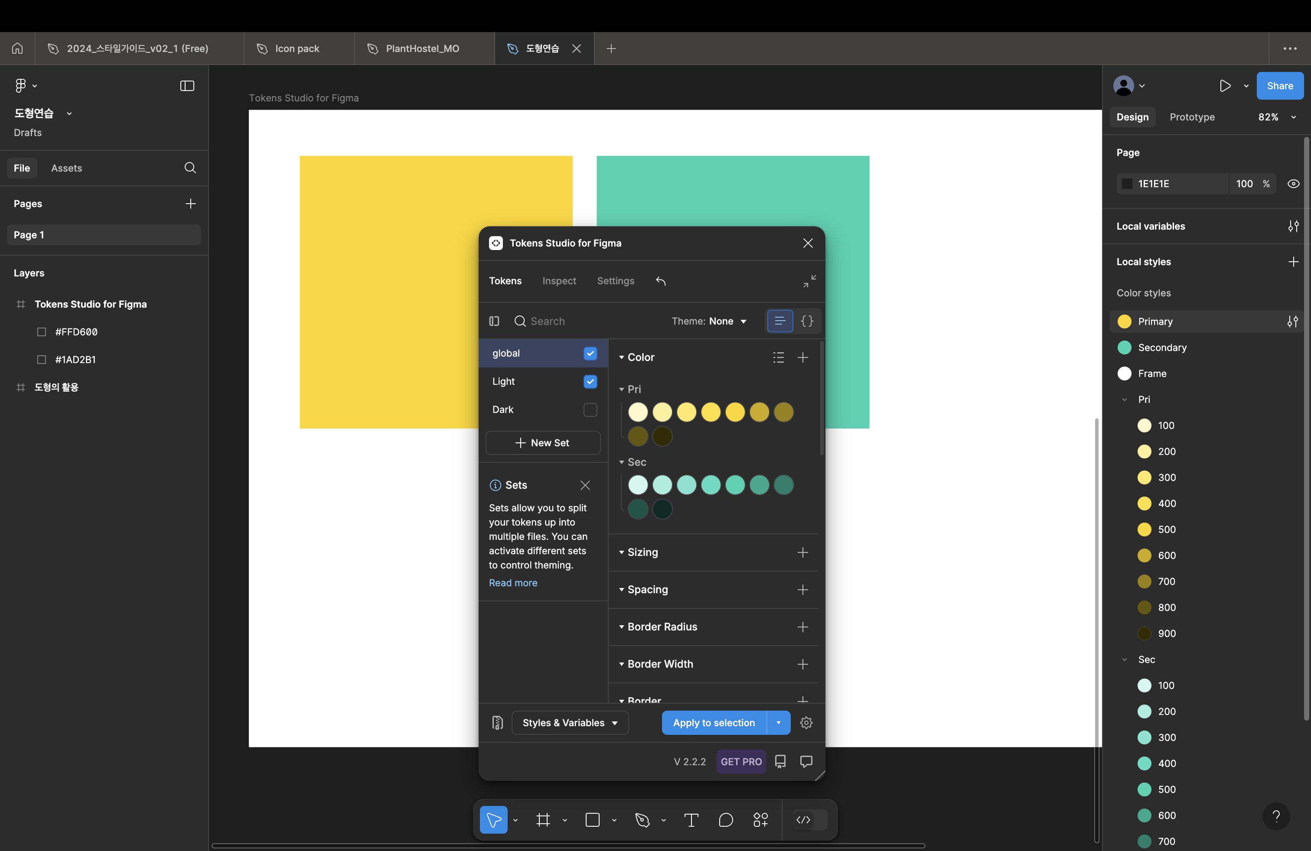Open apply settings gear in plugin

tap(806, 723)
